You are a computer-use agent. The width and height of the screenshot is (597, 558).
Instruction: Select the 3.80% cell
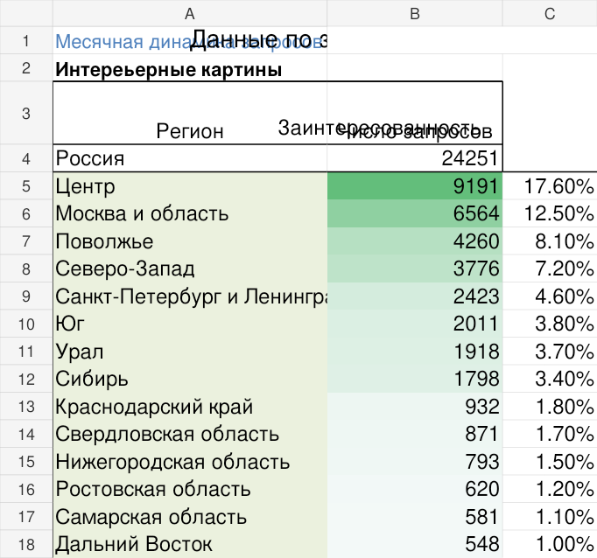point(550,324)
